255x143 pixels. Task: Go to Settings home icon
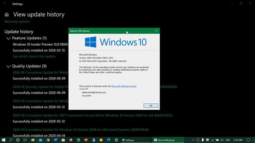(x=7, y=15)
